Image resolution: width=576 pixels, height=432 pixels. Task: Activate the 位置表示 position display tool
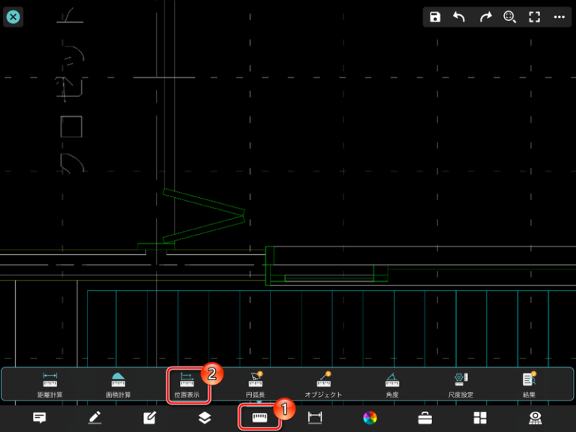187,384
